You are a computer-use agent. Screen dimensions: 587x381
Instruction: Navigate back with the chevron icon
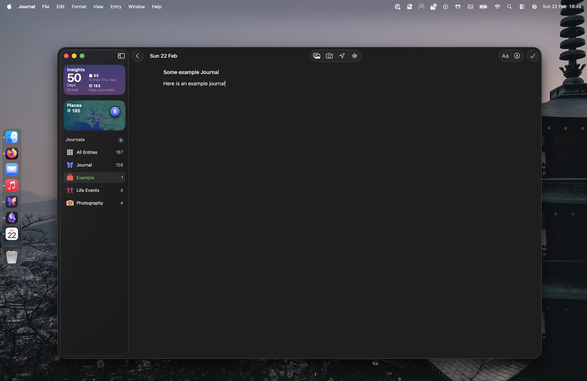coord(137,56)
